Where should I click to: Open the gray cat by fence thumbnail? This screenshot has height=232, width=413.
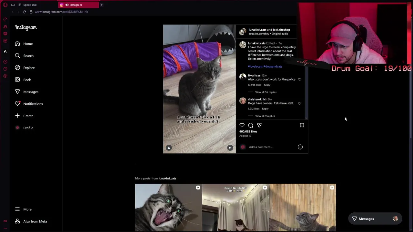[x=302, y=208]
